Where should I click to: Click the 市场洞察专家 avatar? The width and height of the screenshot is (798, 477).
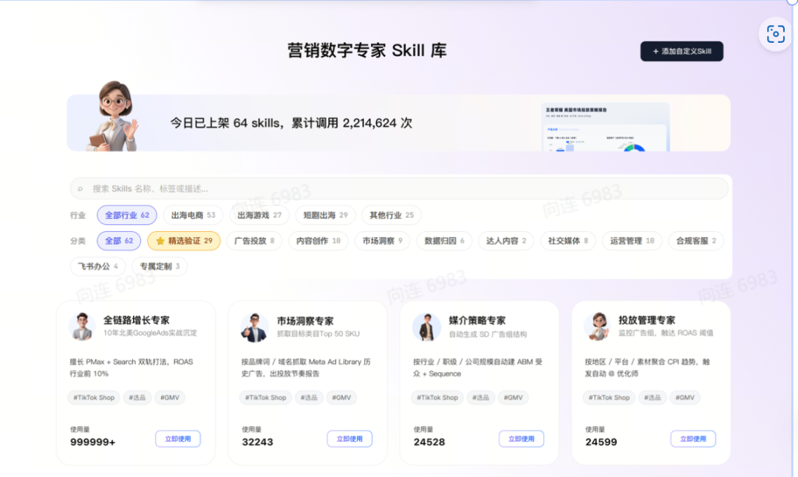pyautogui.click(x=254, y=327)
